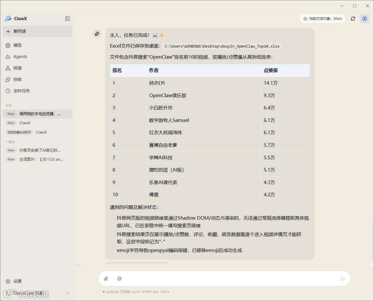Viewport: 374px width, 301px height.
Task: Open conversation 你是否安装了AI笔记排...
Action: coord(37,150)
